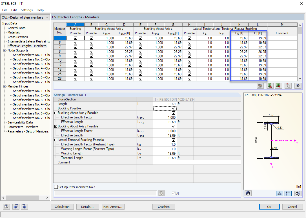The width and height of the screenshot is (306, 218).
Task: Select the pick members graphically pointer icon
Action: click(x=288, y=86)
